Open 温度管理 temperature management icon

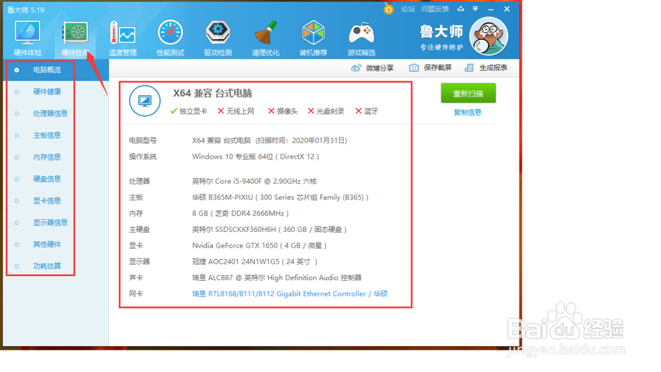(123, 32)
